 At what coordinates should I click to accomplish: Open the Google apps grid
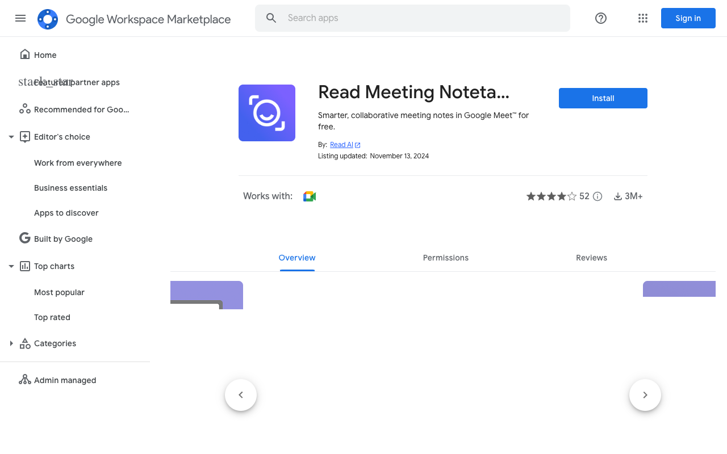643,18
